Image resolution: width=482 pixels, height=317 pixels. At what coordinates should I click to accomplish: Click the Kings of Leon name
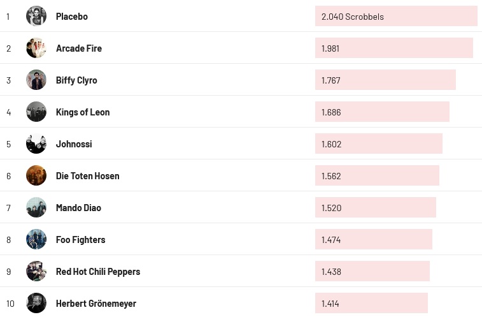coord(83,112)
